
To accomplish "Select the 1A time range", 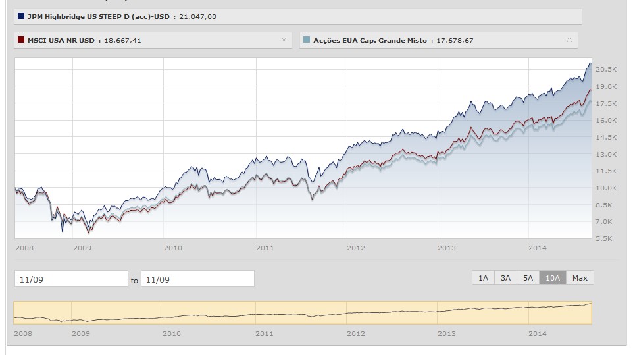I will click(x=483, y=278).
